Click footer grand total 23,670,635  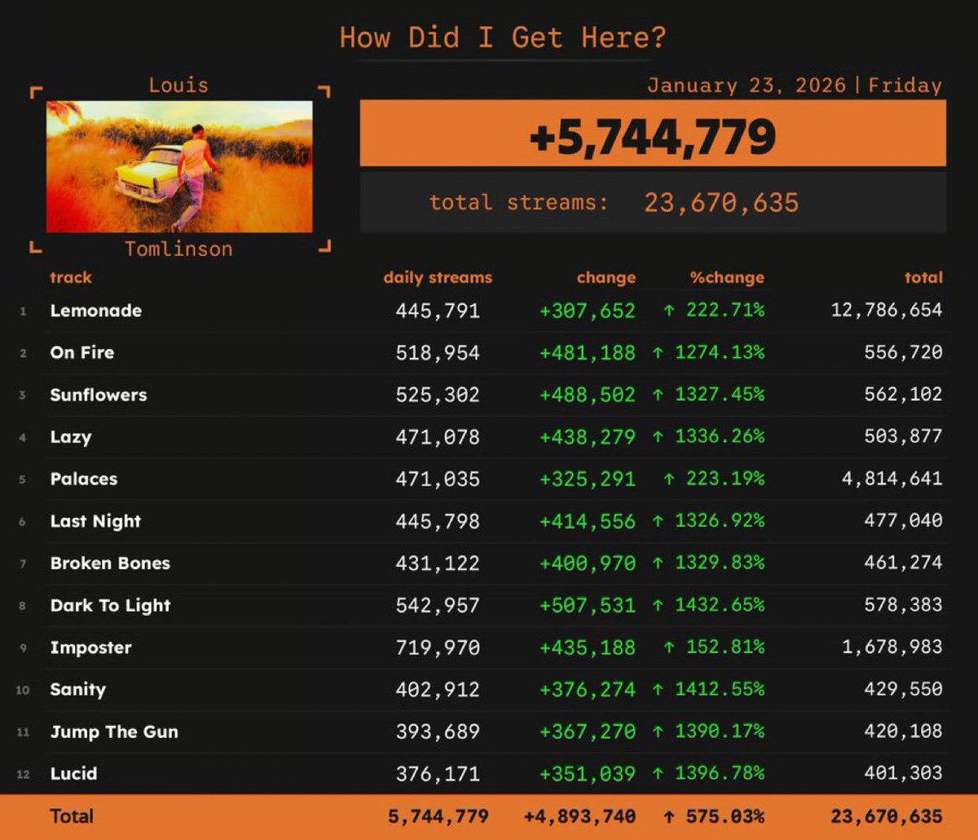[x=887, y=816]
